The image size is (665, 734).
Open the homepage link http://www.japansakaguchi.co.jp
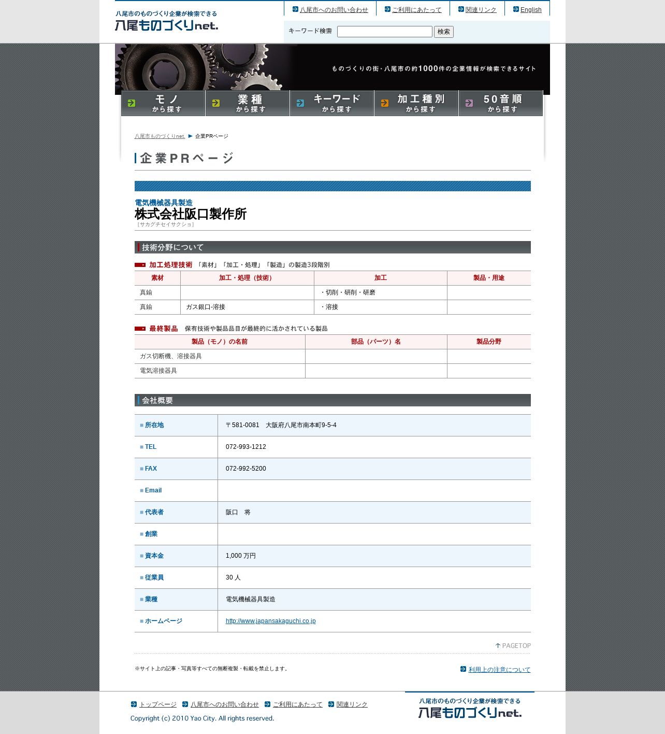point(271,621)
